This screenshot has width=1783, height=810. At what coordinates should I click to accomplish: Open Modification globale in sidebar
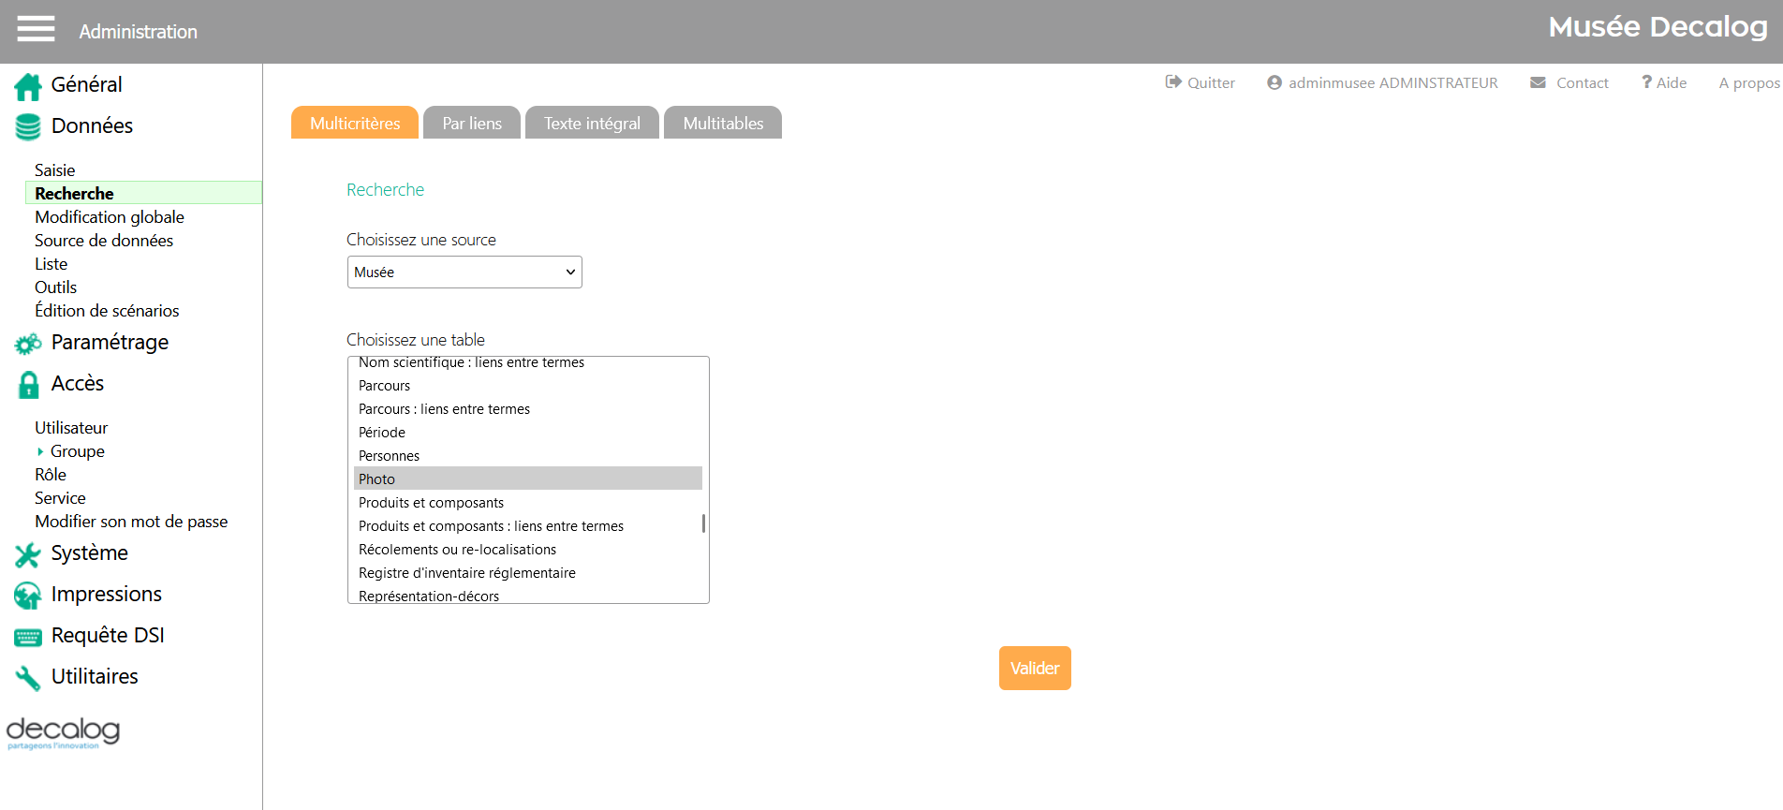click(110, 217)
